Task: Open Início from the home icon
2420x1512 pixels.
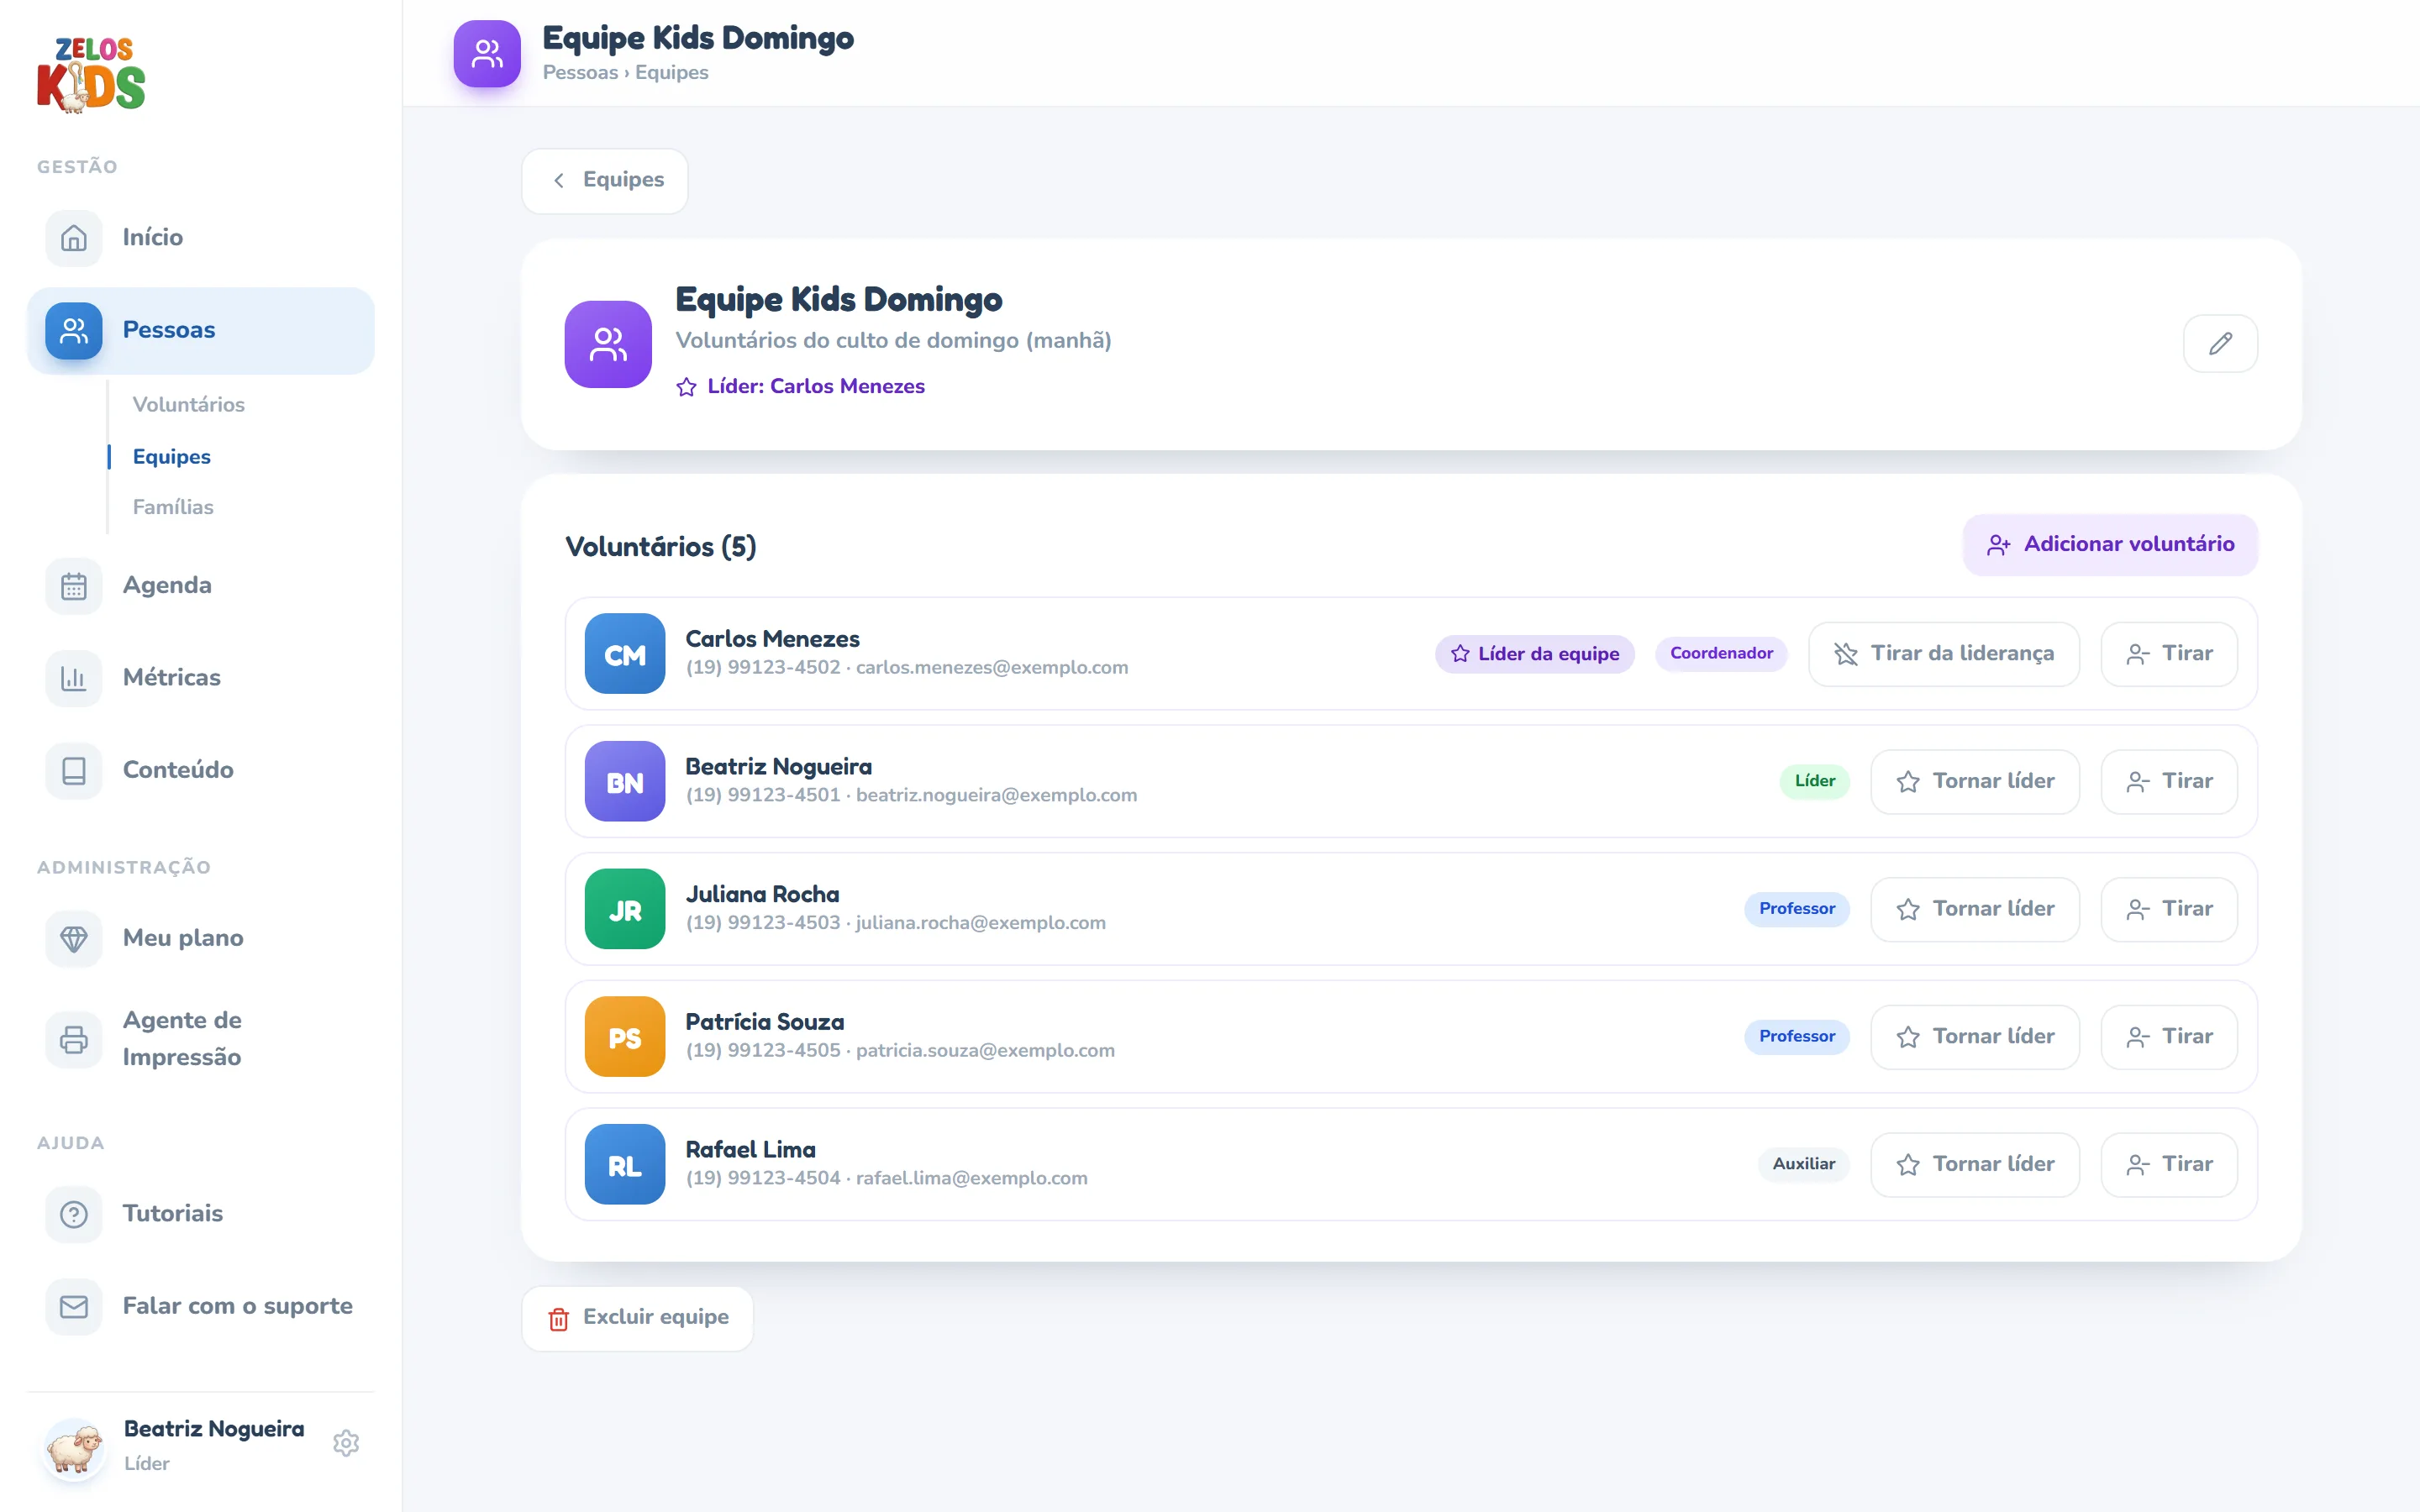Action: 74,238
